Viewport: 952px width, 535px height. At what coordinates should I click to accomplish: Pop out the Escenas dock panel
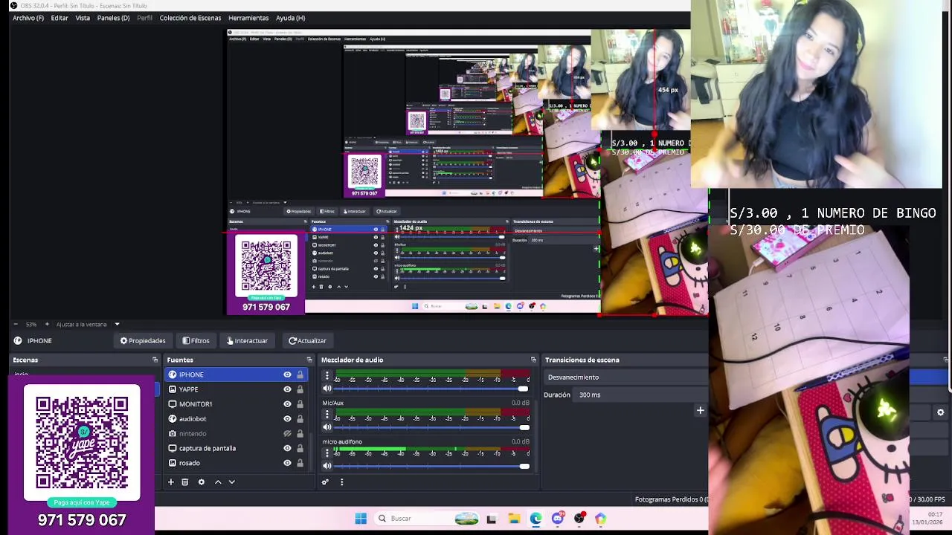point(155,360)
